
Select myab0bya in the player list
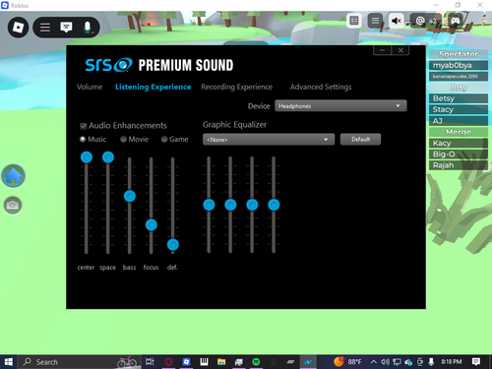459,65
